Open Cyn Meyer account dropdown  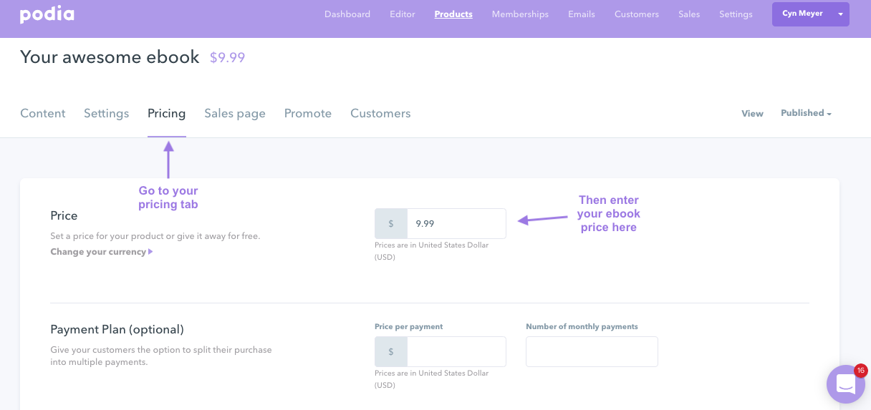(810, 14)
